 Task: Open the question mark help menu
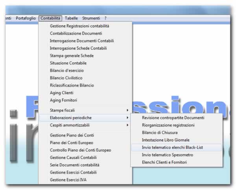click(105, 18)
